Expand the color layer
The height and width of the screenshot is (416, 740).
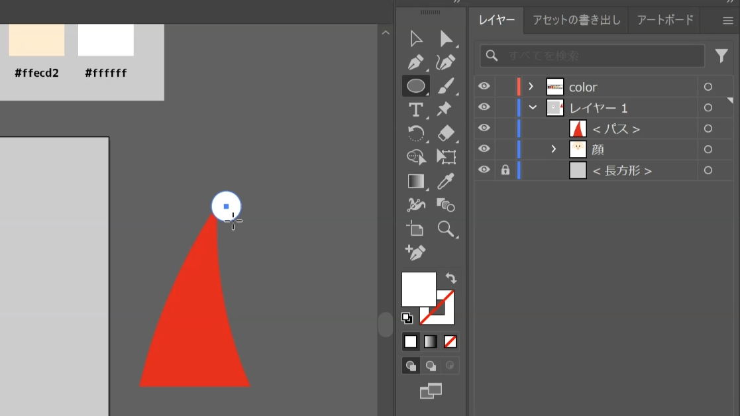pyautogui.click(x=531, y=86)
